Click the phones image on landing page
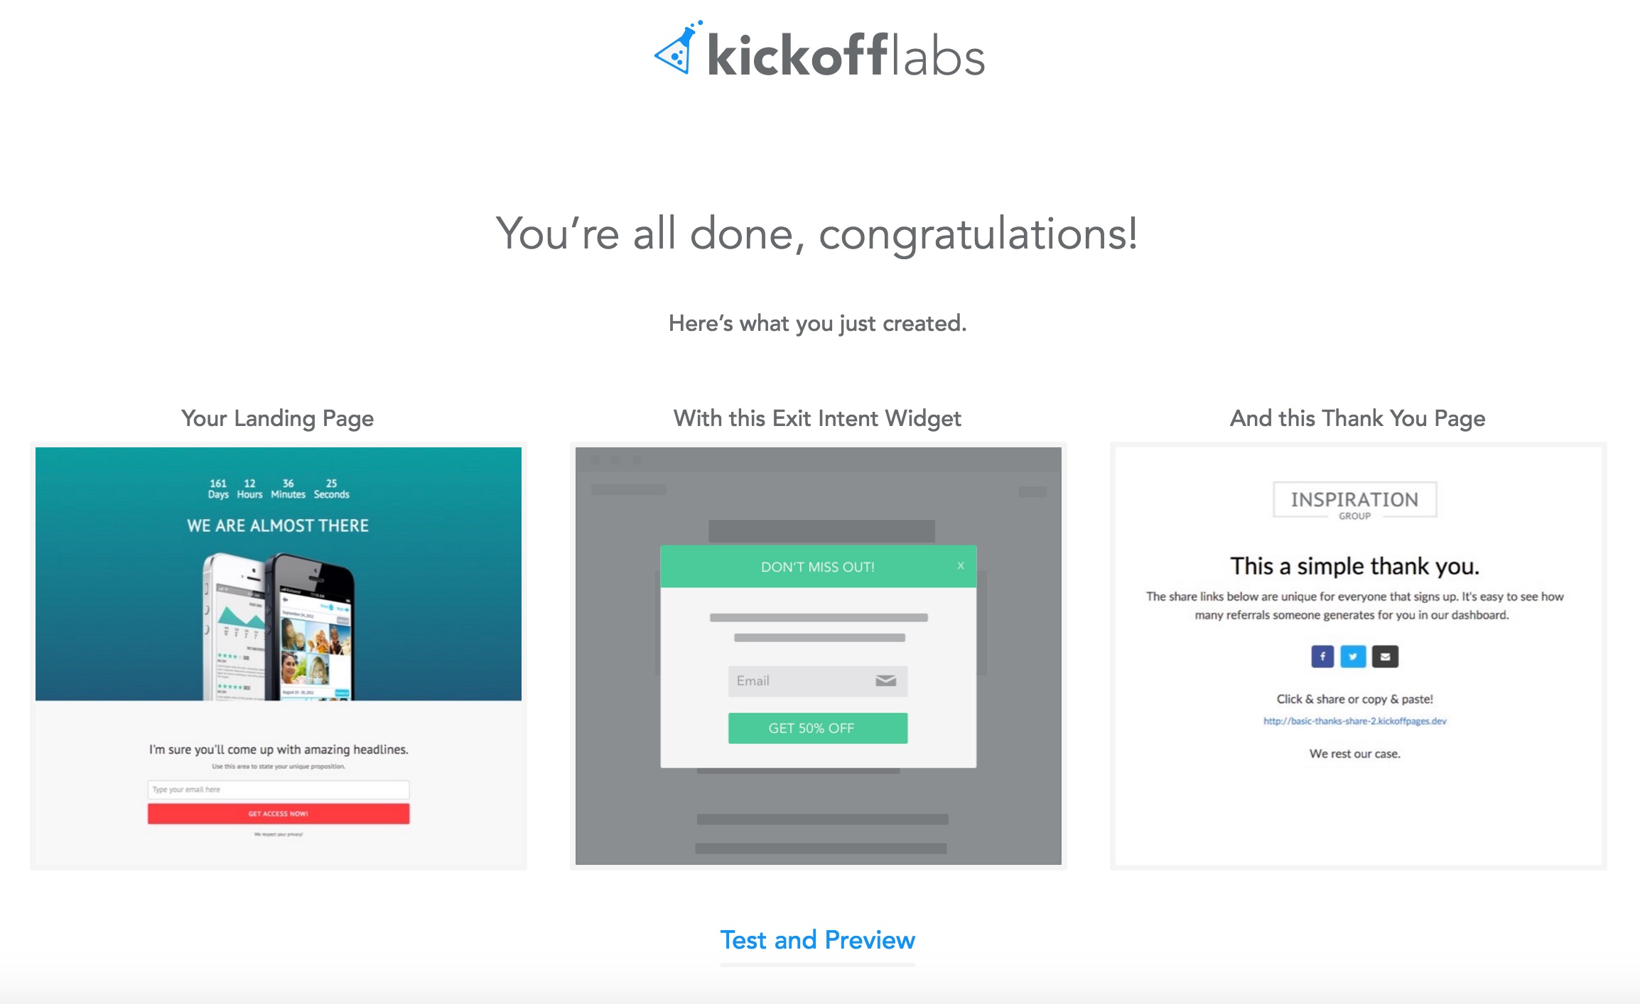 coord(279,625)
